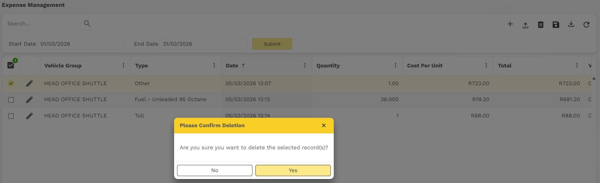
Task: Sort by the Date column header
Action: [x=232, y=66]
